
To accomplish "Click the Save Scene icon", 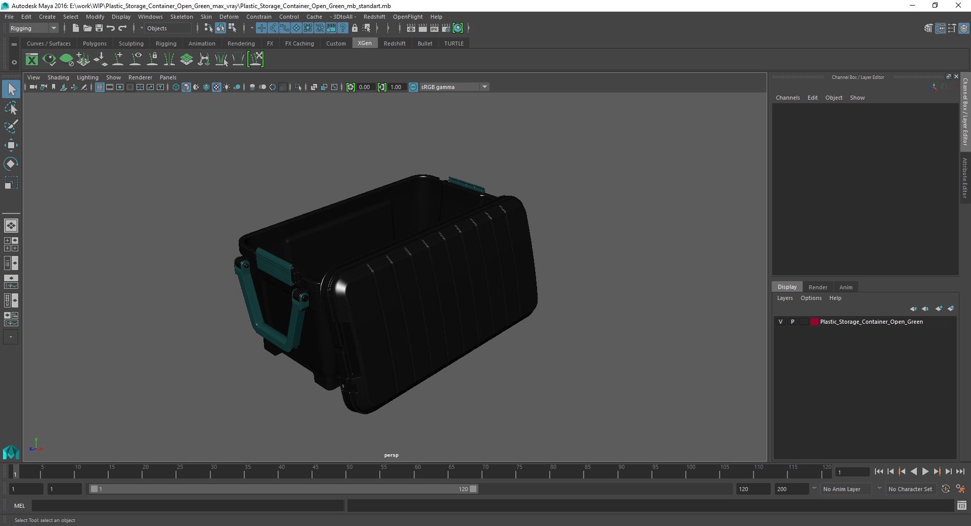I will point(99,28).
